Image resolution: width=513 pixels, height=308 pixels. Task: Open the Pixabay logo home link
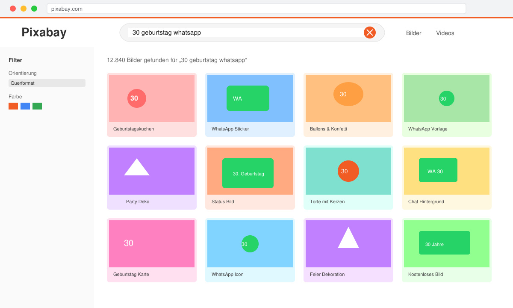tap(44, 33)
